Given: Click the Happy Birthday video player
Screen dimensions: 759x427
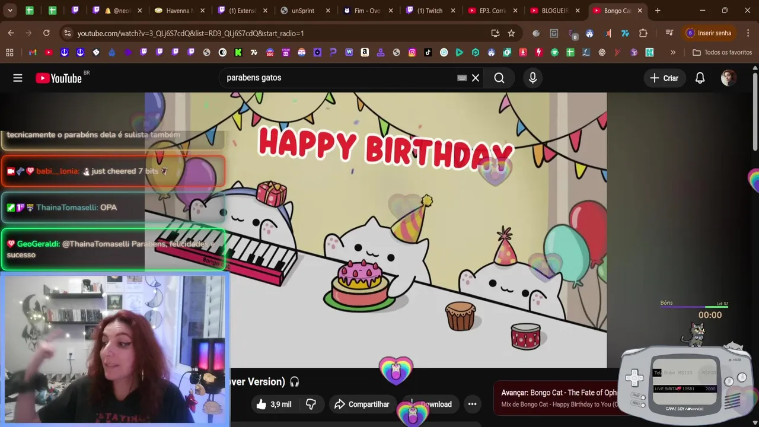Looking at the screenshot, I should [375, 230].
